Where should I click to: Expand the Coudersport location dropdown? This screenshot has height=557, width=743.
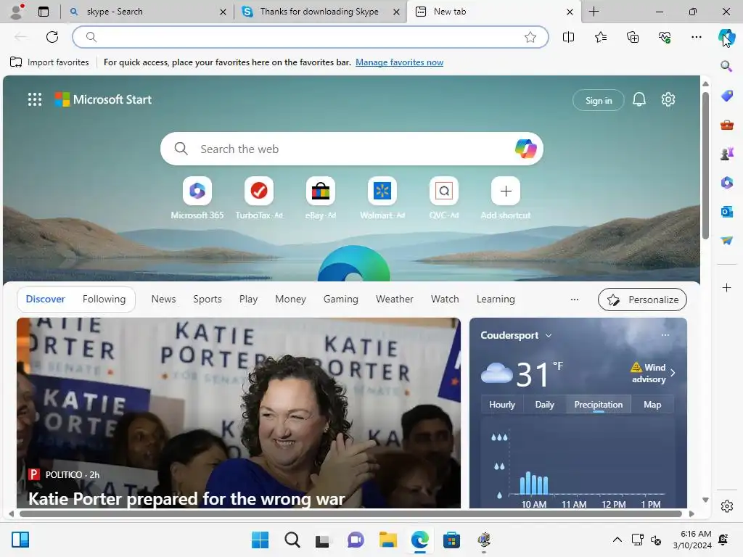[549, 335]
